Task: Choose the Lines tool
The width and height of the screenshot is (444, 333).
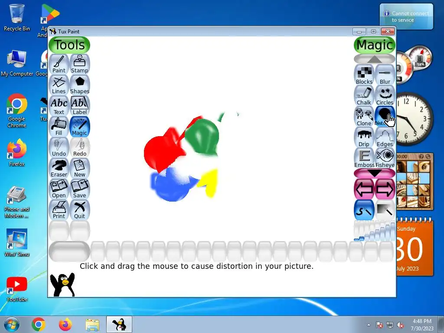Action: tap(59, 85)
